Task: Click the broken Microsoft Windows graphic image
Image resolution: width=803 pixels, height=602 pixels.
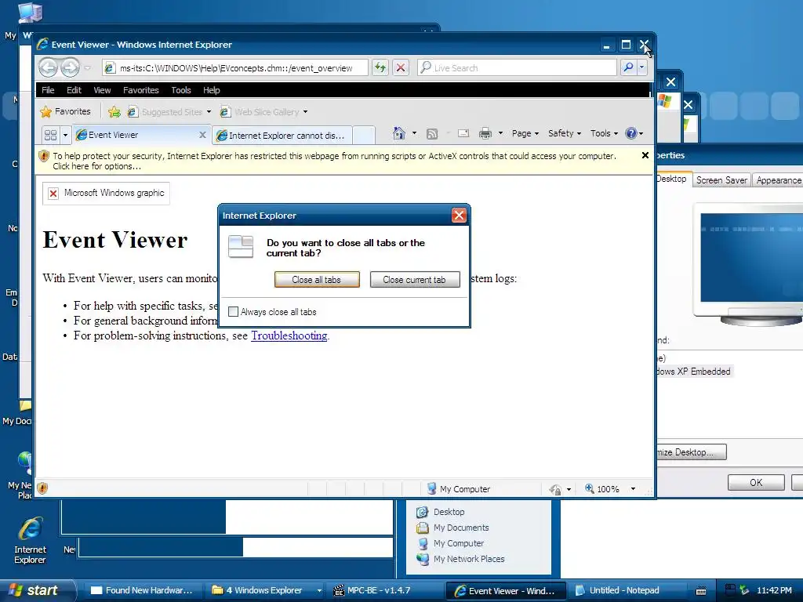Action: point(106,194)
